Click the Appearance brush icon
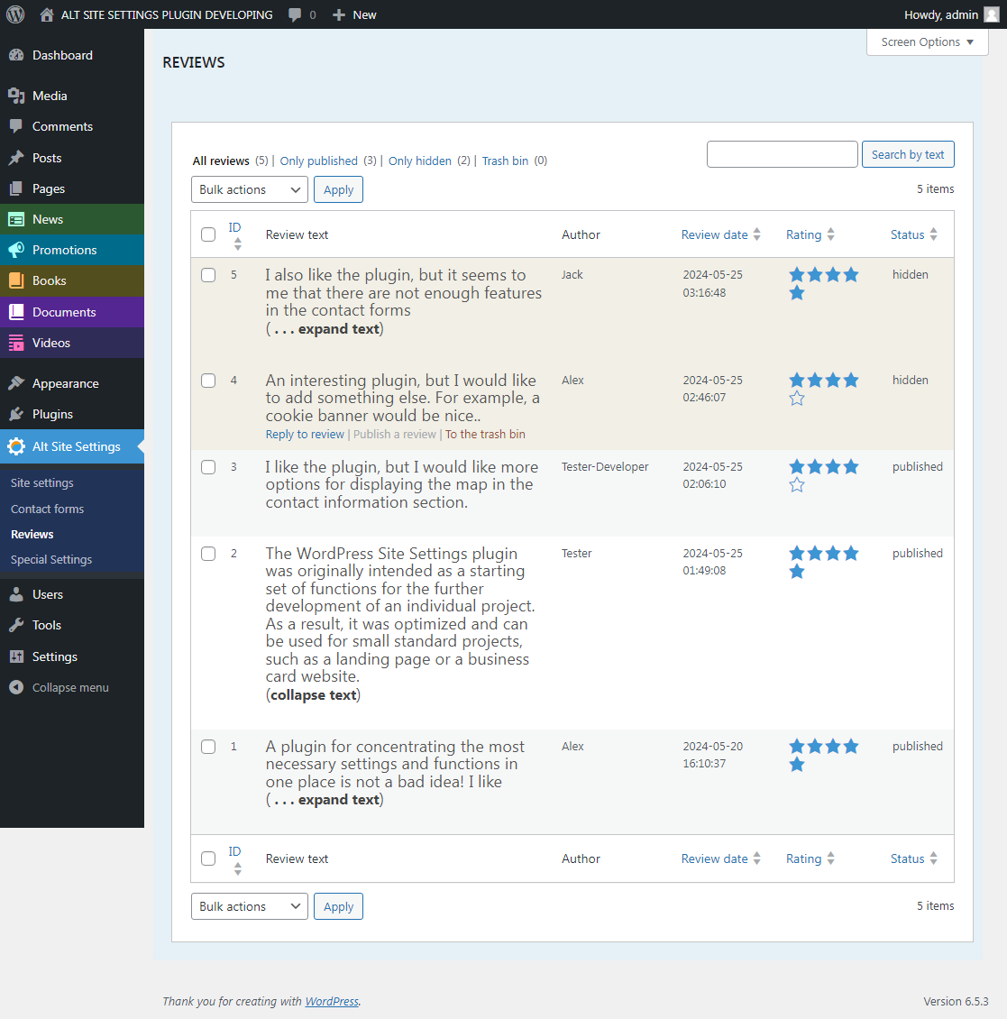The width and height of the screenshot is (1007, 1019). coord(16,383)
